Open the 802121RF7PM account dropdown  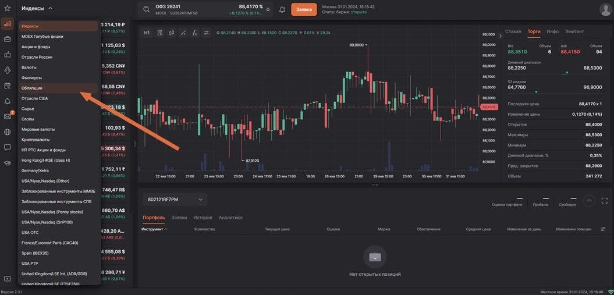coord(175,200)
